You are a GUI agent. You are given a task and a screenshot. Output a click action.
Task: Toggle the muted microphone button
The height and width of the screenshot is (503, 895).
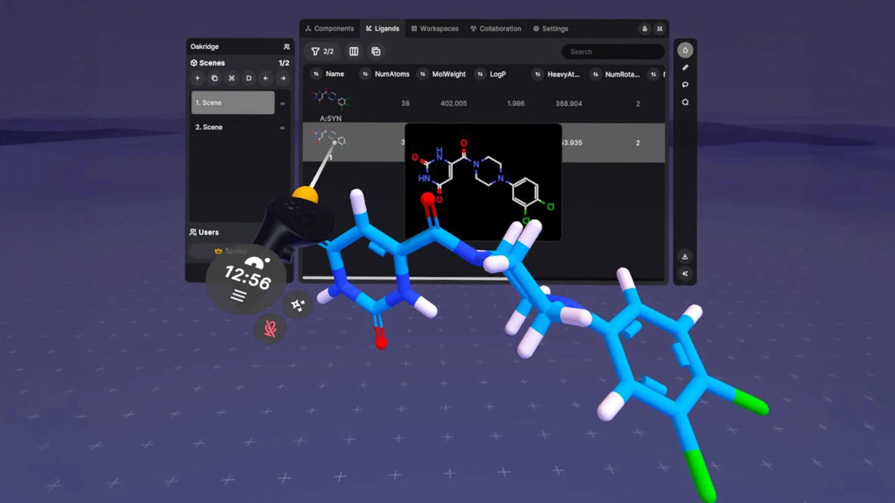(270, 329)
